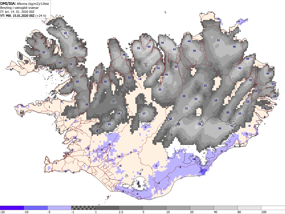Click the map value 21

click(97, 72)
